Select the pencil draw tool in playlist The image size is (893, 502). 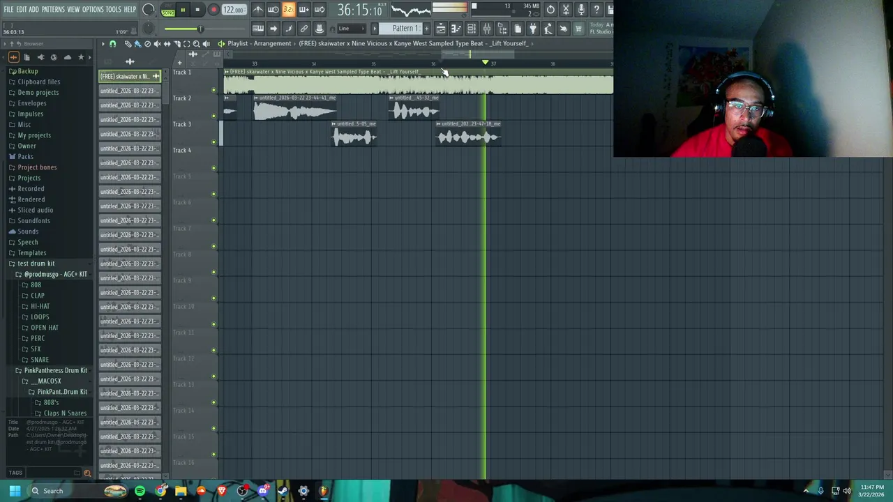click(x=128, y=44)
